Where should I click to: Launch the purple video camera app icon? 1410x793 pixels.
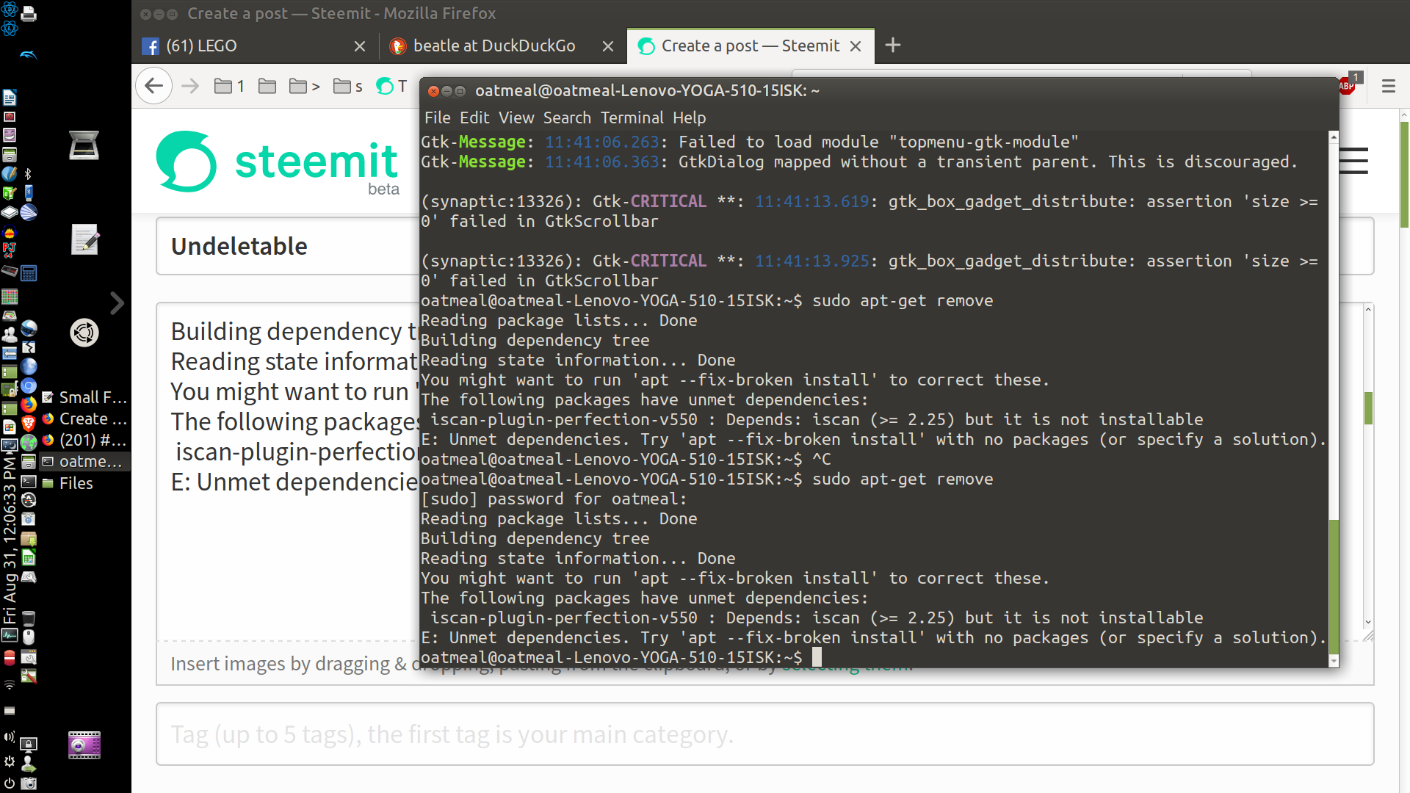click(x=84, y=745)
